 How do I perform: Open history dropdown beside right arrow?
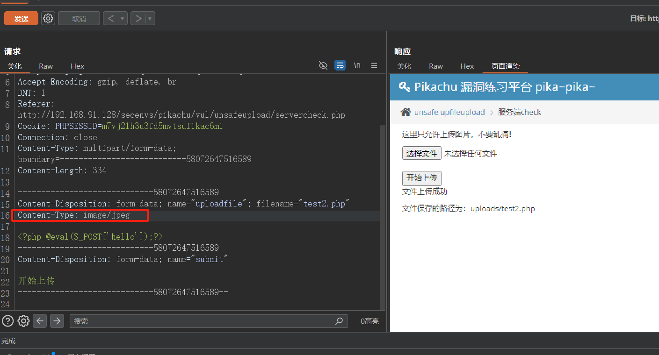[150, 19]
